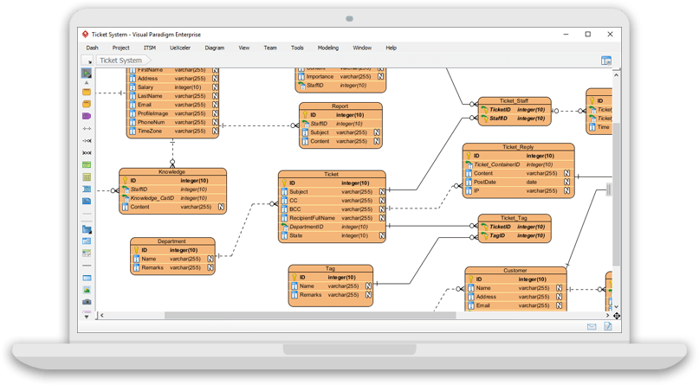This screenshot has width=699, height=385.
Task: Click the right-side panel expand handle
Action: click(609, 190)
